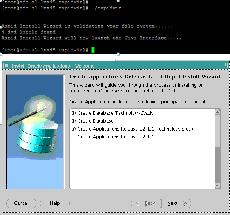The image size is (230, 215).
Task: Click the maximize icon in wizard title bar
Action: pyautogui.click(x=224, y=66)
